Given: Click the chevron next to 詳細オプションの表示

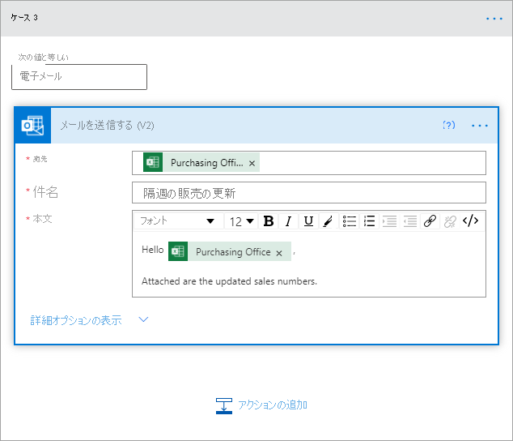Looking at the screenshot, I should (143, 319).
